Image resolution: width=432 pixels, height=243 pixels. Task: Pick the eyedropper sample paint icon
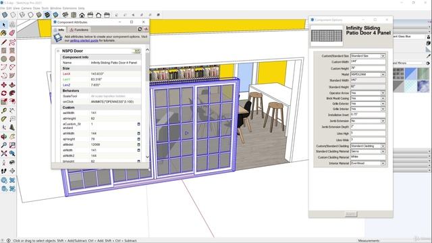coord(429,56)
